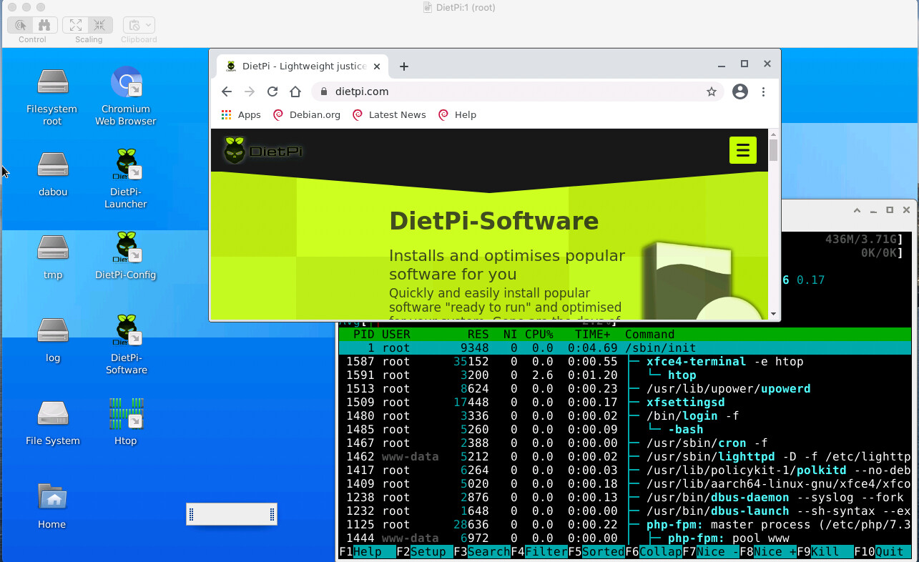The image size is (919, 562).
Task: Click F9 Kill in htop
Action: tap(825, 552)
